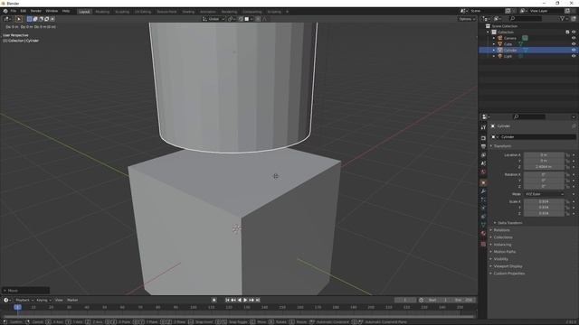Choose the invert selection mode icon
The width and height of the screenshot is (579, 325).
[46, 19]
